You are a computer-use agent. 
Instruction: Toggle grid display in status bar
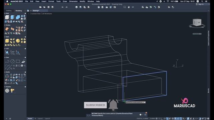156,119
